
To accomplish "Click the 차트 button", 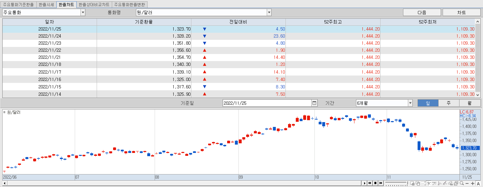I will click(x=461, y=13).
